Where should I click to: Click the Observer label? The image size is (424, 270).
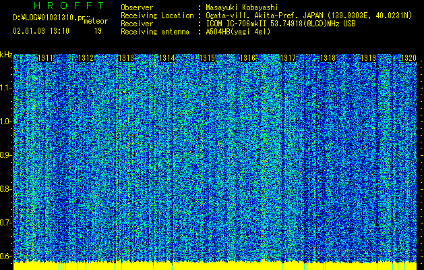pyautogui.click(x=137, y=7)
